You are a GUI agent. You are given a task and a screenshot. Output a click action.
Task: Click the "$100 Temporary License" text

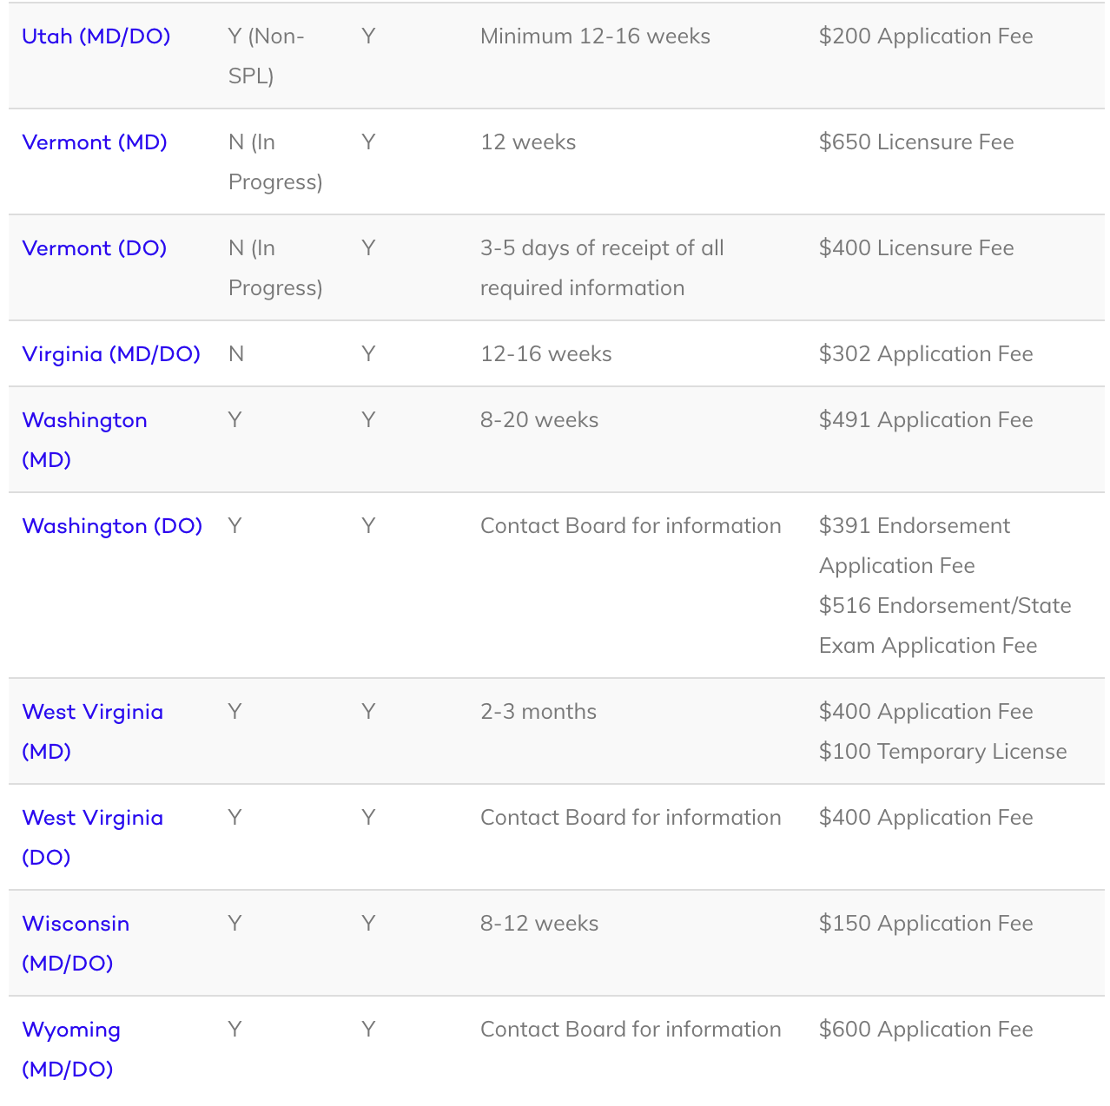pyautogui.click(x=942, y=752)
